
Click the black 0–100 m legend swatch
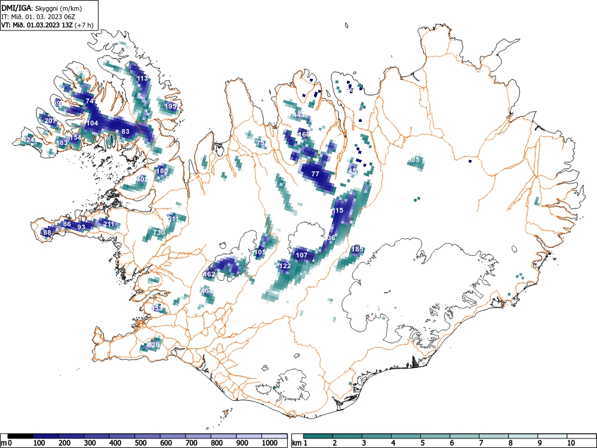tap(20, 436)
